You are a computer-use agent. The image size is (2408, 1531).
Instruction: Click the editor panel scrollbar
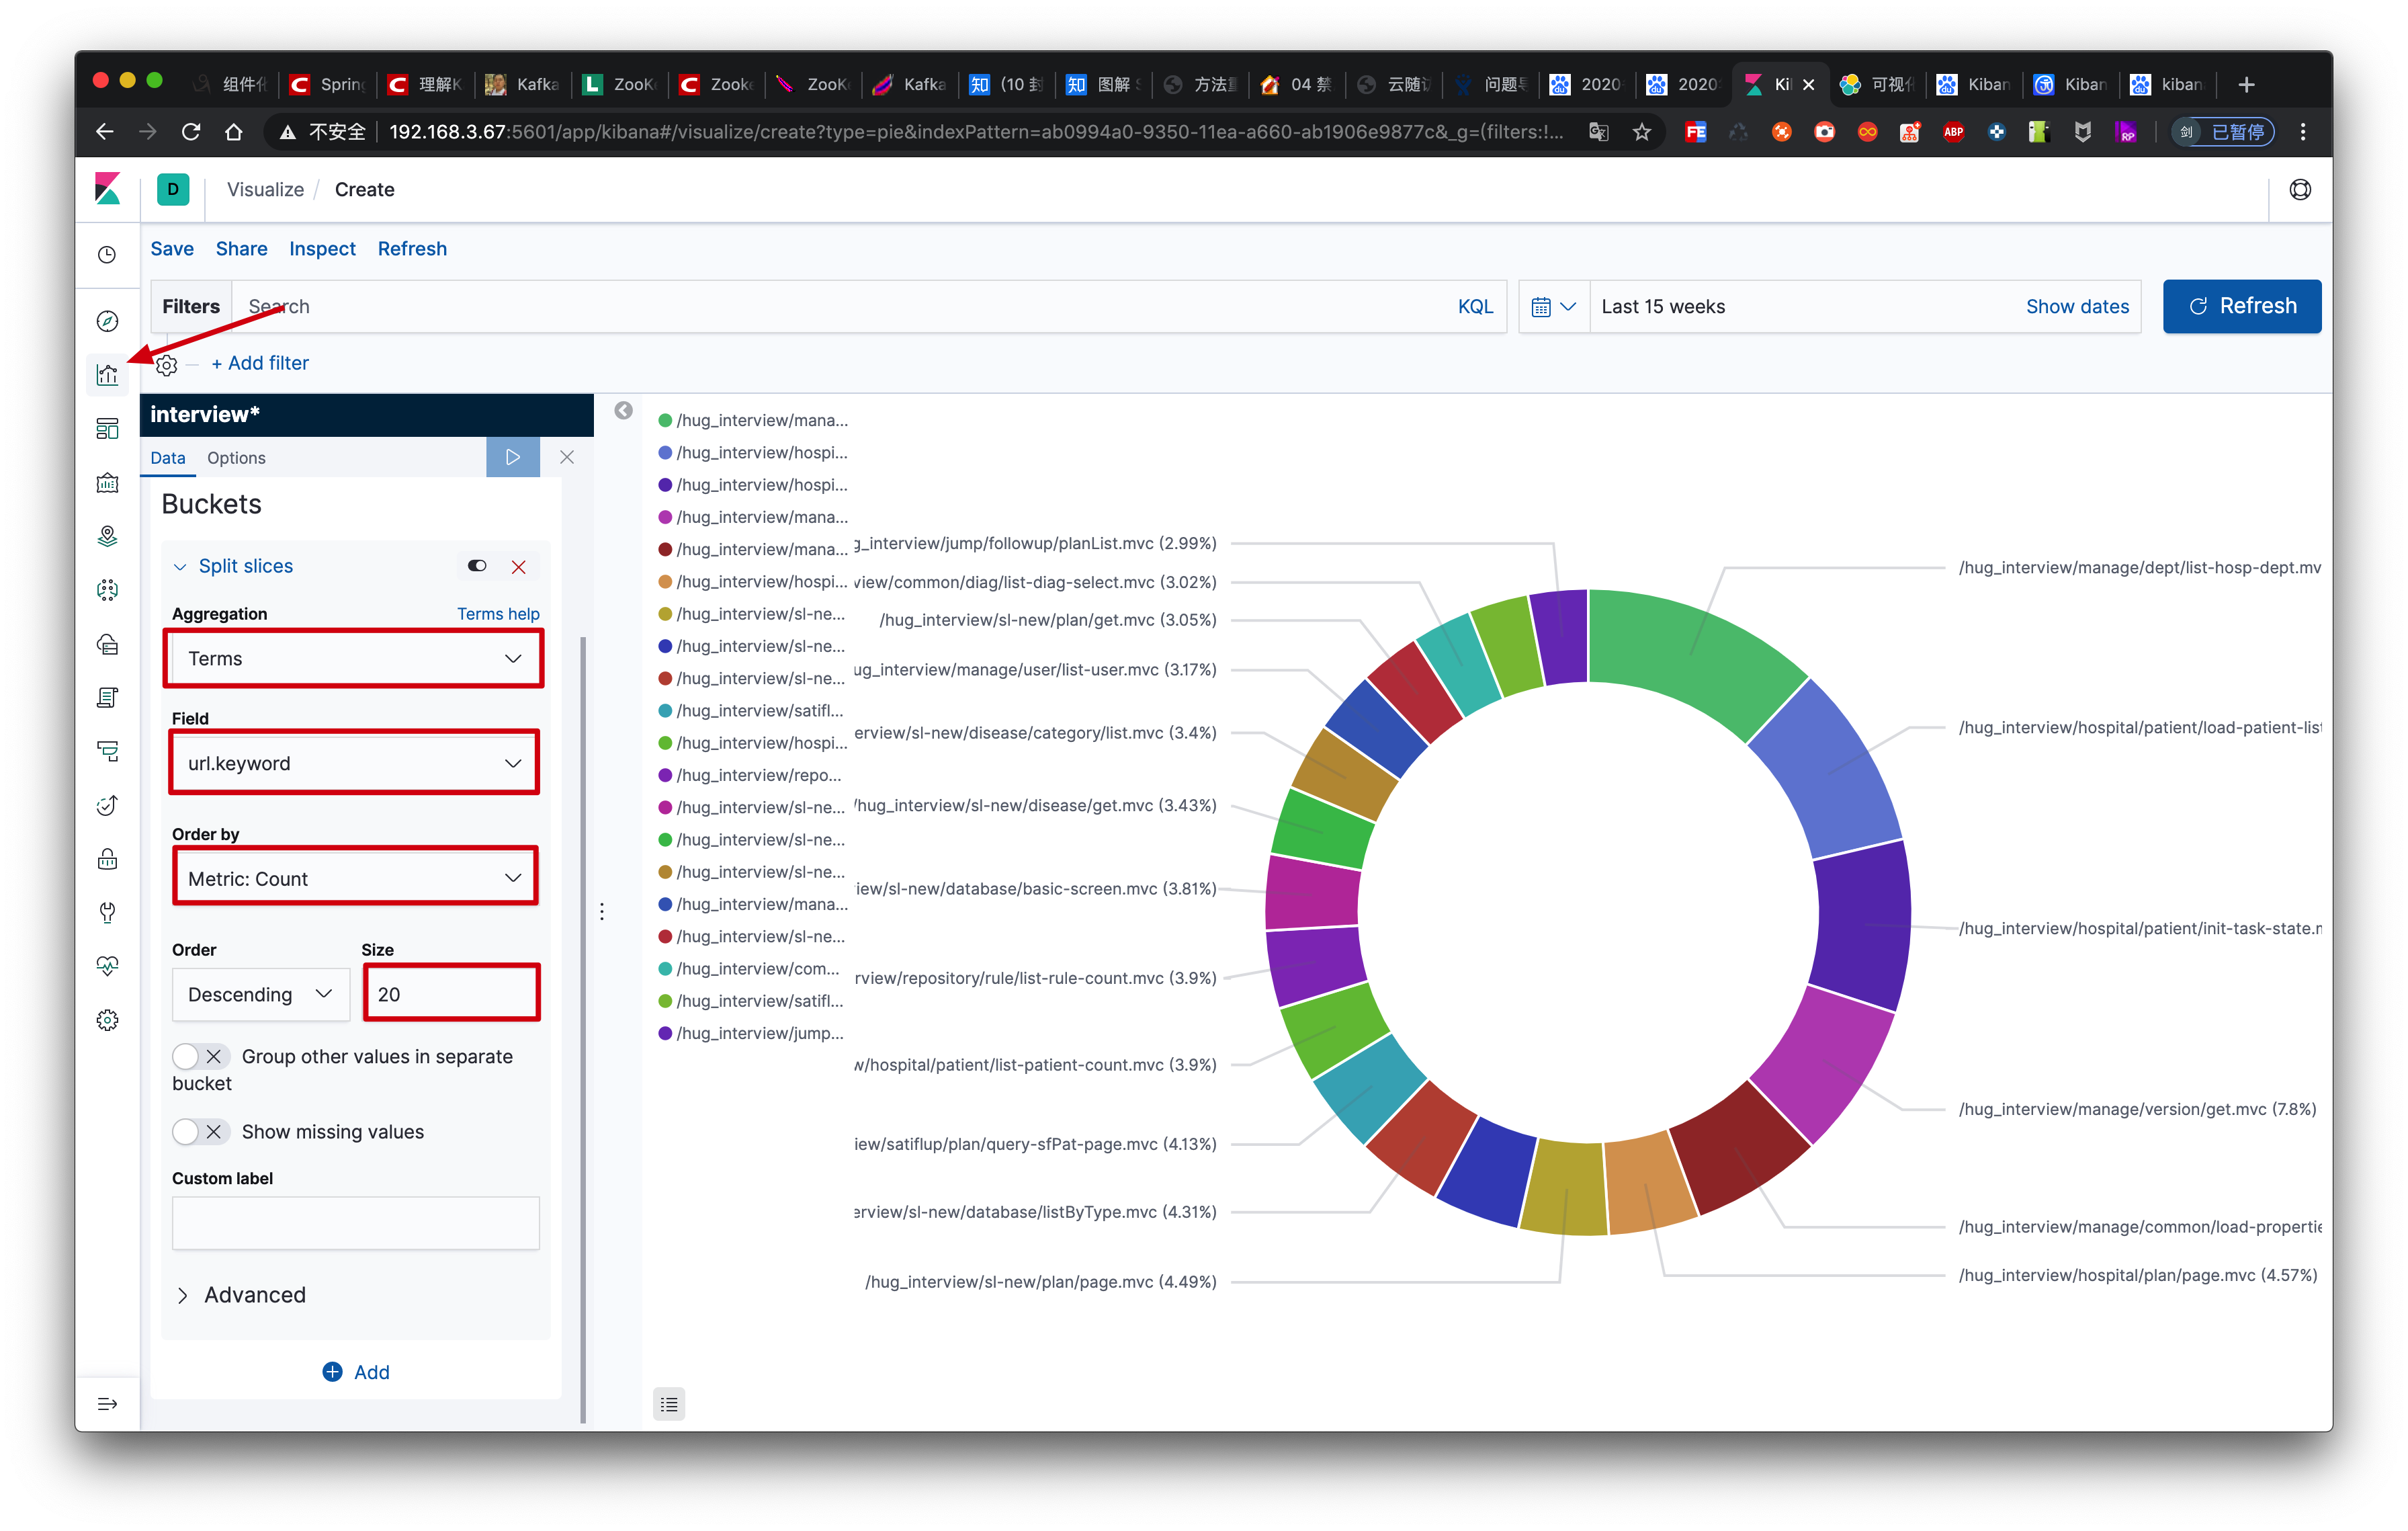(x=583, y=1030)
